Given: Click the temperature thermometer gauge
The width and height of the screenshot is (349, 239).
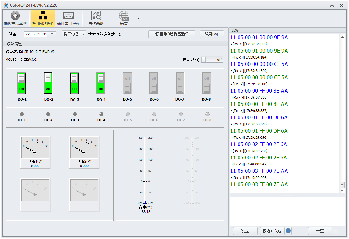Looking at the screenshot, I should [145, 171].
